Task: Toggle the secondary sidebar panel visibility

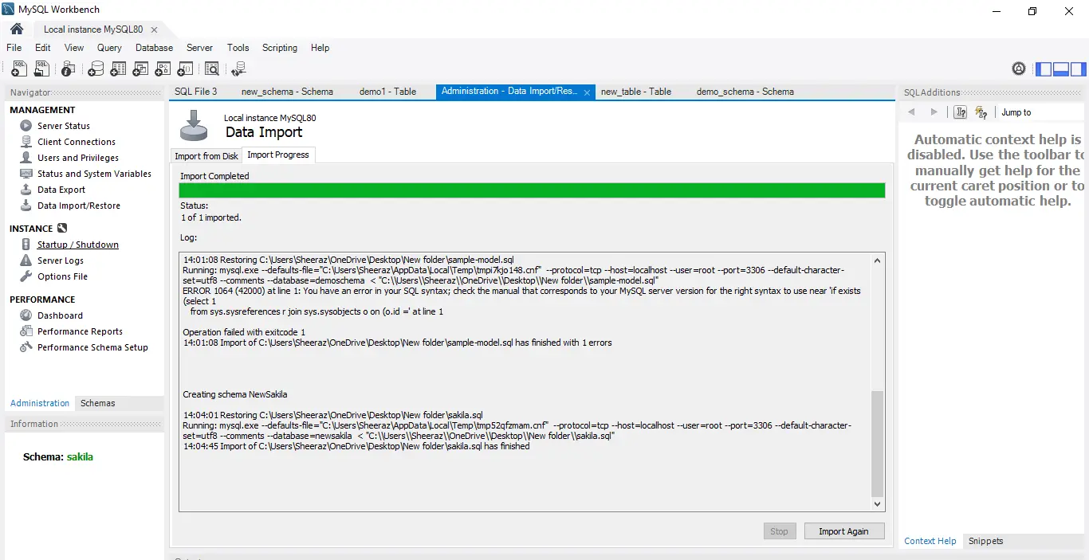Action: 1078,69
